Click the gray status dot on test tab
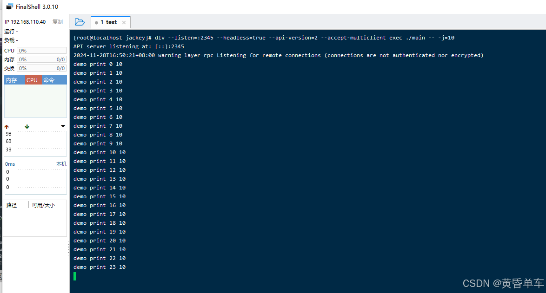The width and height of the screenshot is (546, 293). pos(96,22)
